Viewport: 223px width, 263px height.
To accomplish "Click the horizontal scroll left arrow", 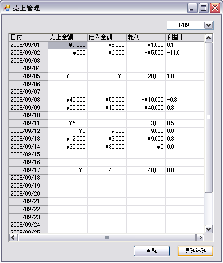I will (x=13, y=238).
